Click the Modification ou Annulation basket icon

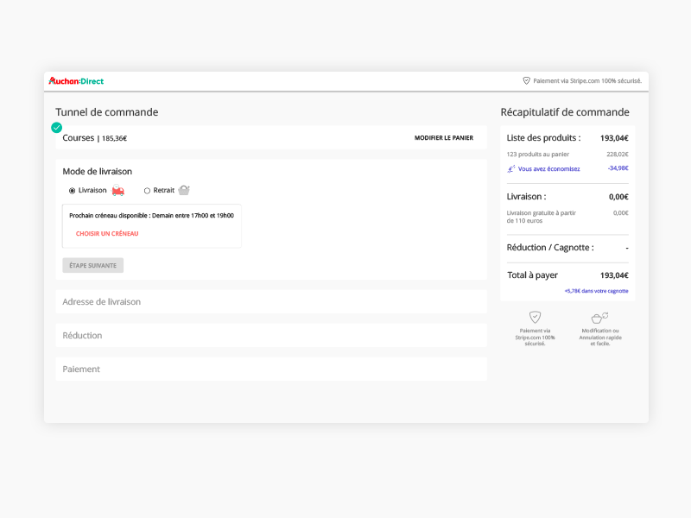pyautogui.click(x=600, y=318)
